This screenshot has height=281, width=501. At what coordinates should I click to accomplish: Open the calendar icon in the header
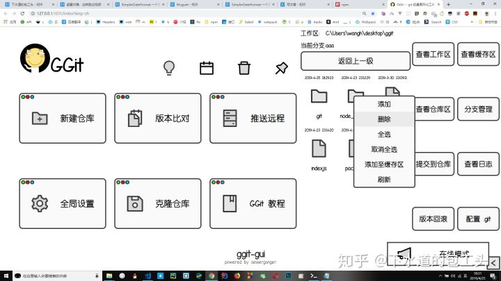[207, 68]
